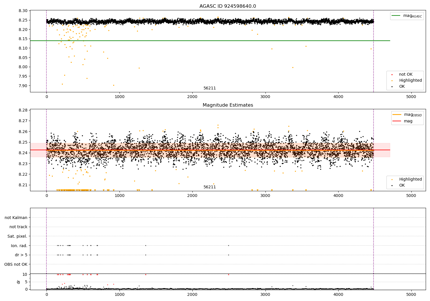
Task: Click the '7.90' y-axis tick label
Action: [x=23, y=86]
